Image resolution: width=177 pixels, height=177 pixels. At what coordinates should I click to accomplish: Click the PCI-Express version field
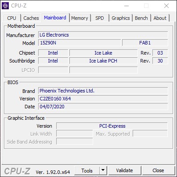tap(112, 126)
